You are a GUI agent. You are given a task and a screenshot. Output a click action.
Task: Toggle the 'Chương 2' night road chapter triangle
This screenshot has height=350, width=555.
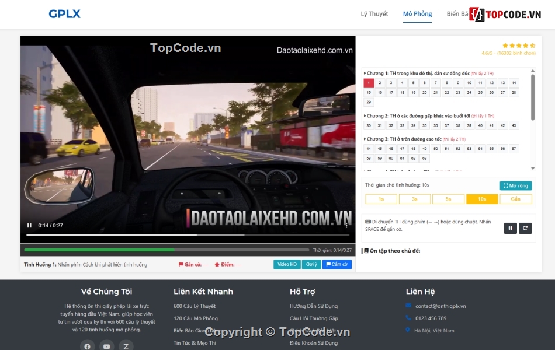(x=365, y=116)
